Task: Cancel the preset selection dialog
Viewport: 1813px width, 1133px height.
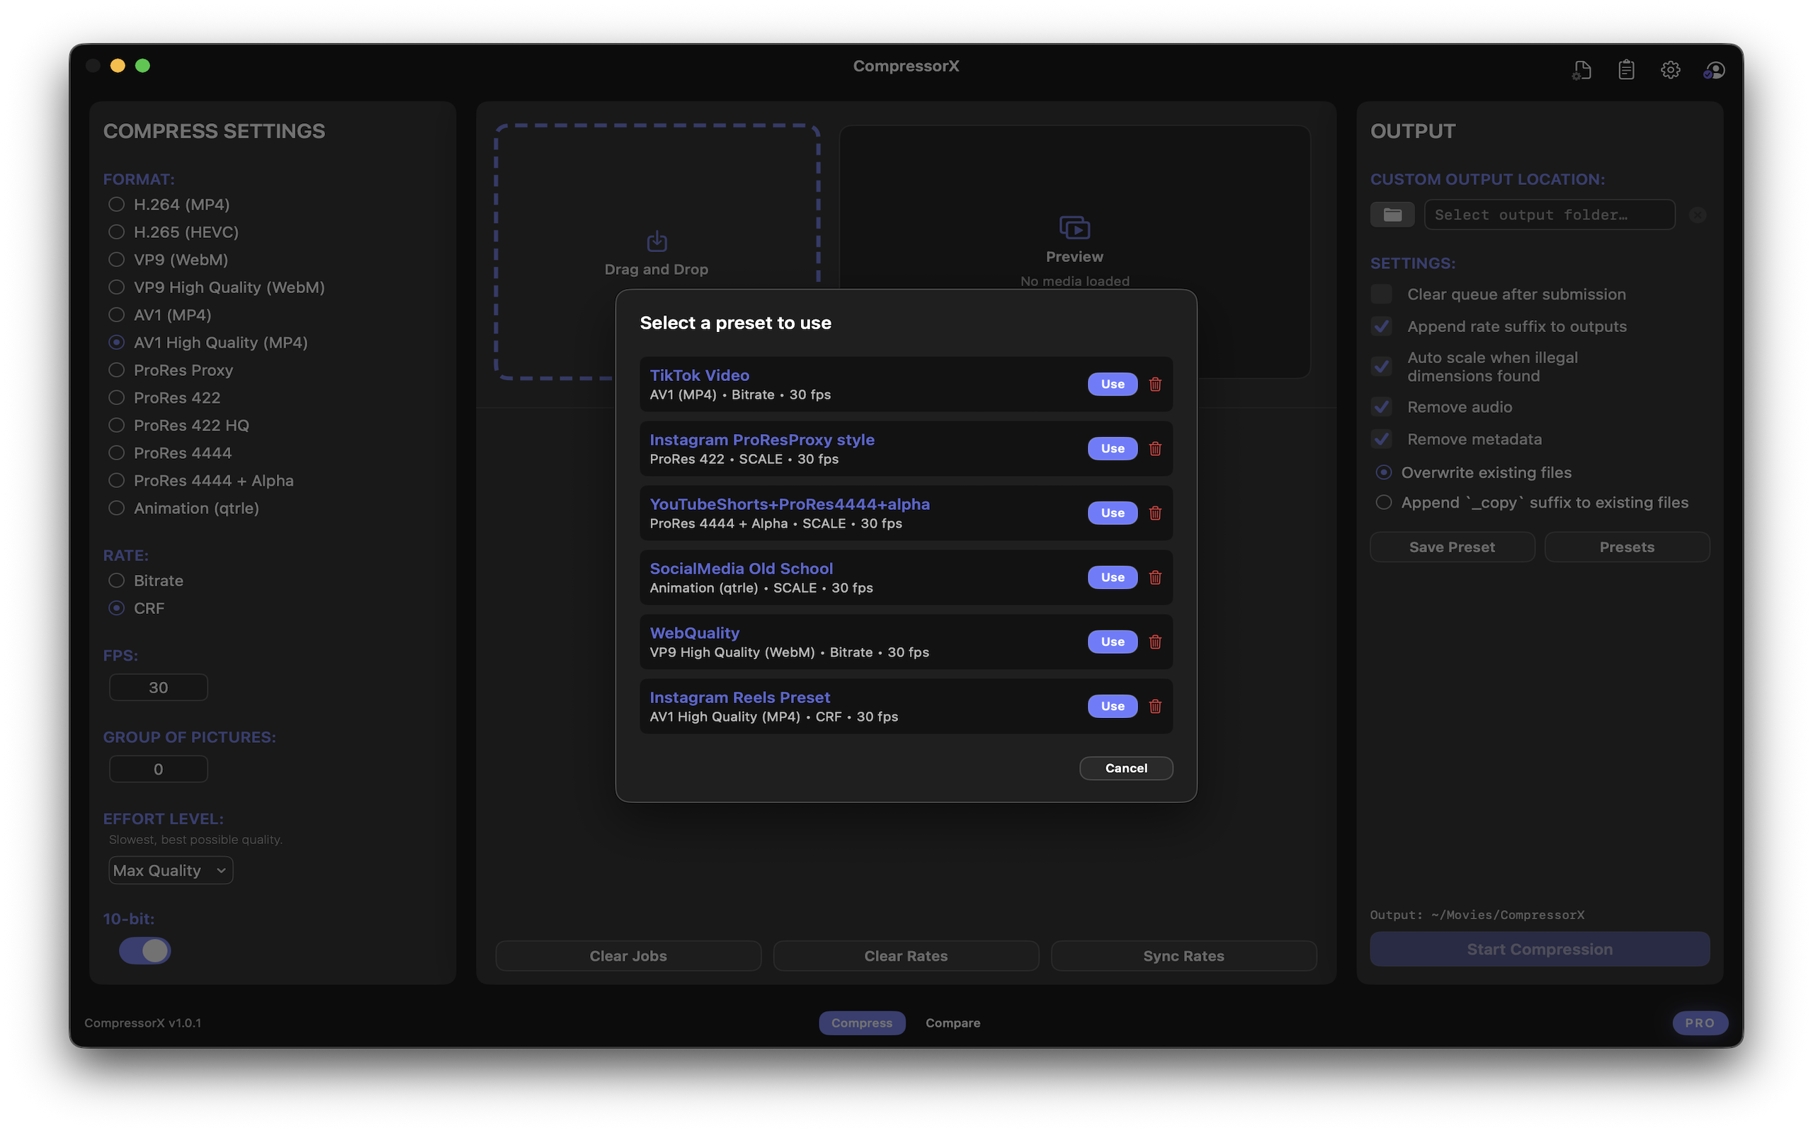Action: (1126, 768)
